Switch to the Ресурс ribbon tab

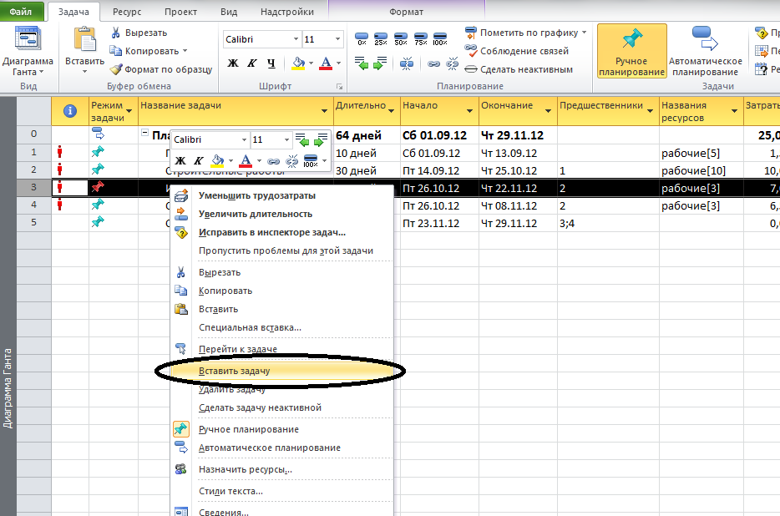[127, 12]
